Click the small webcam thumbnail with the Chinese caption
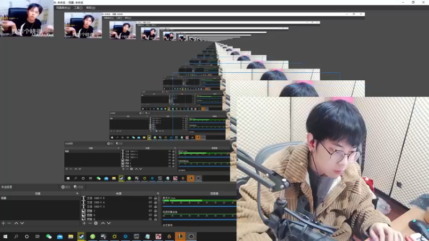 click(27, 18)
